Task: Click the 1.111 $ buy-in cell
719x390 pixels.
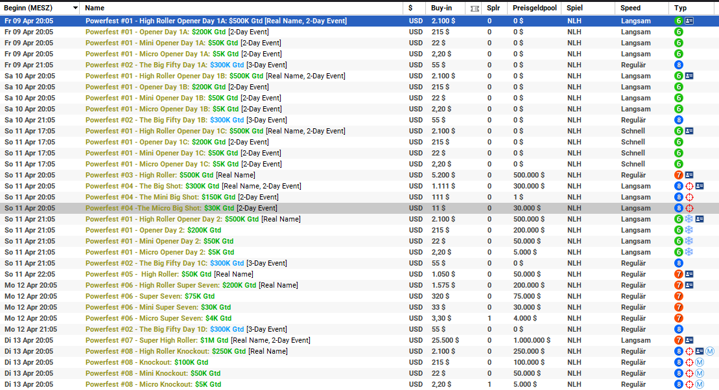Action: [x=443, y=186]
